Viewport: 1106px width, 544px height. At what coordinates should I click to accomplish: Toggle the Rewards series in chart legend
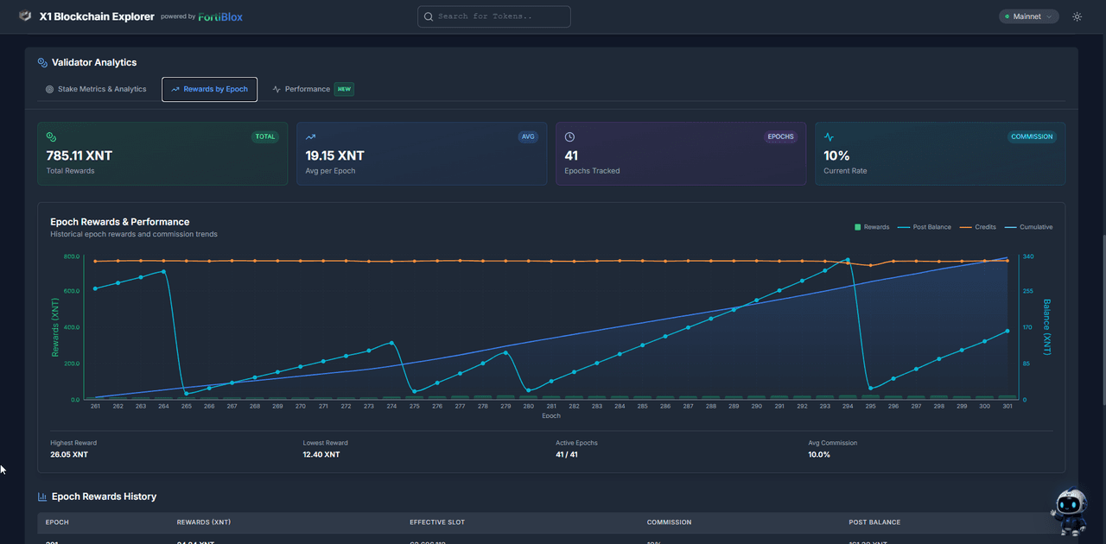[872, 227]
